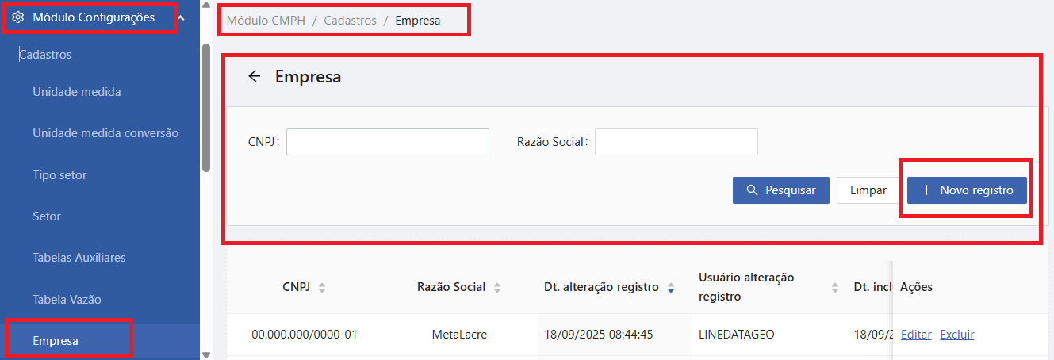Add entry with Novo registro button

click(x=967, y=190)
